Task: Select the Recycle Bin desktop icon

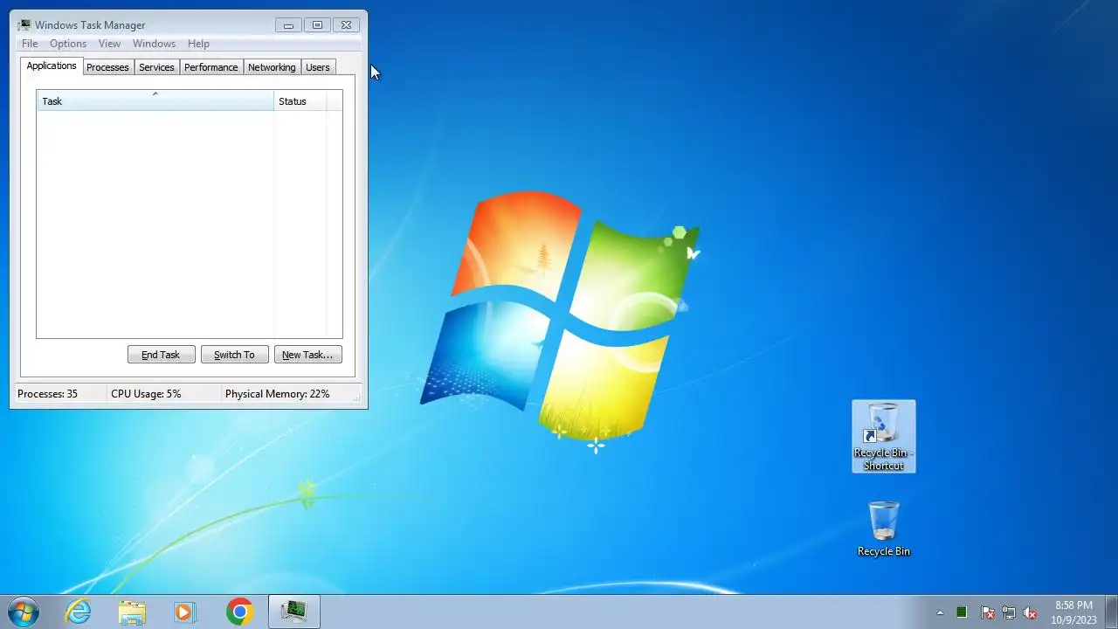Action: click(884, 528)
